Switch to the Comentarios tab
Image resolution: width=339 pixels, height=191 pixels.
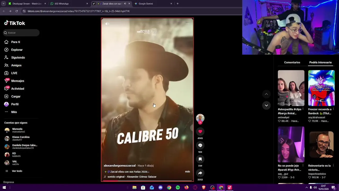[x=292, y=62]
